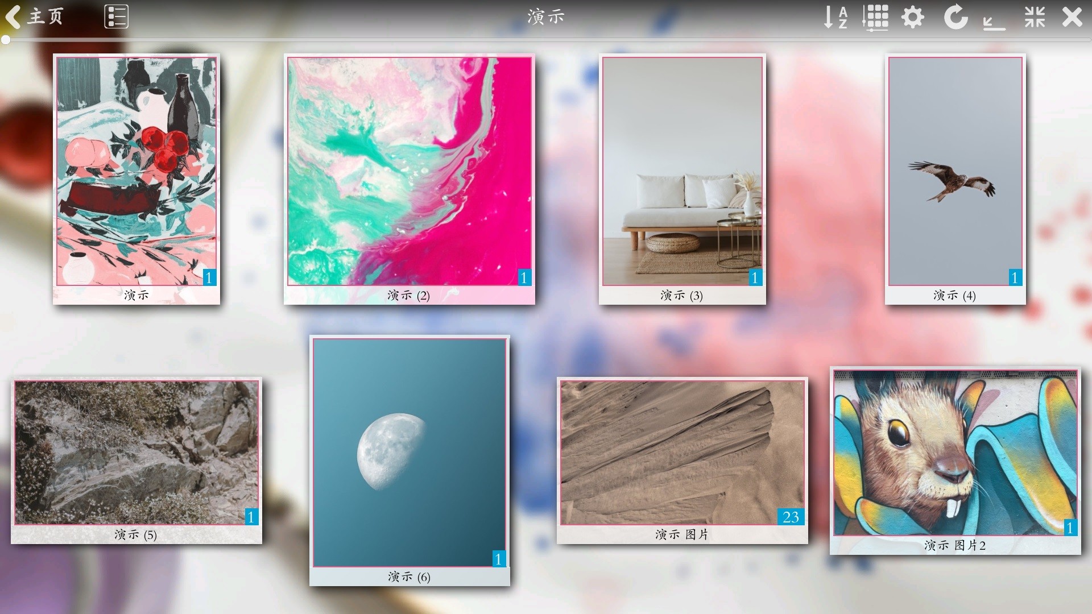Click the exit fullscreen arrows icon

point(1035,17)
